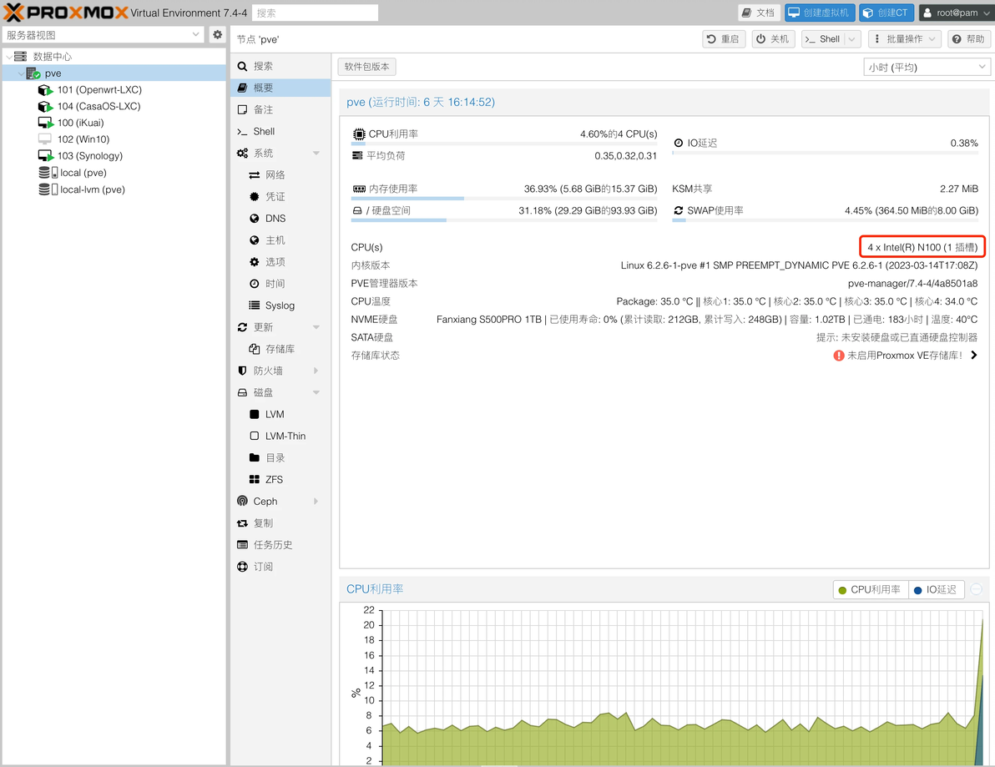The image size is (995, 767).
Task: Collapse the 磁盘 section arrow
Action: [x=316, y=392]
